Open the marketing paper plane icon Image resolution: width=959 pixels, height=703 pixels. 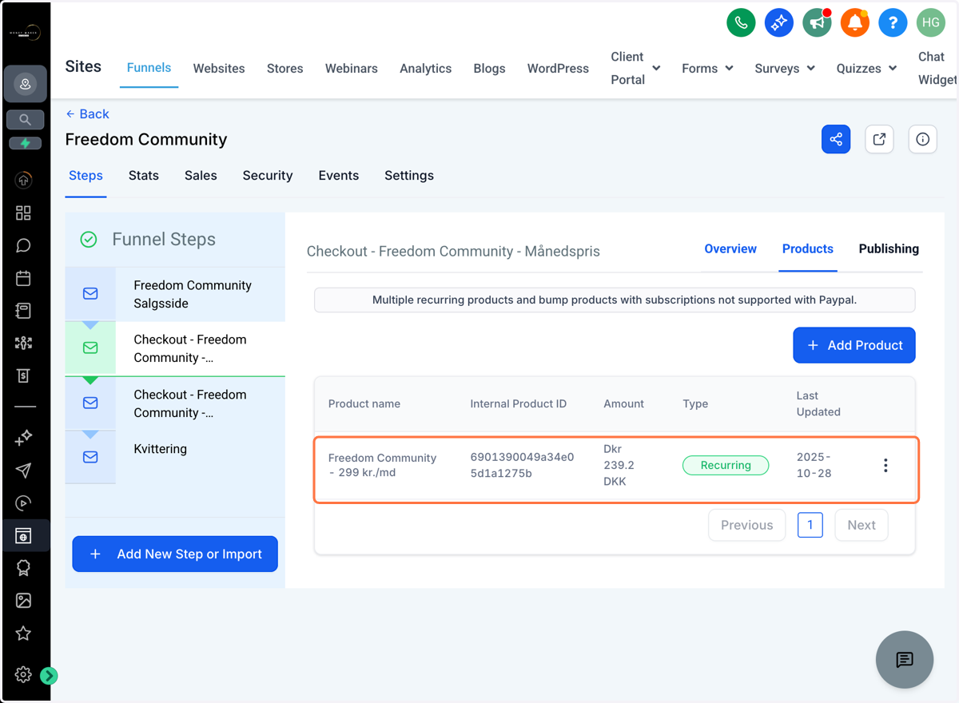23,471
